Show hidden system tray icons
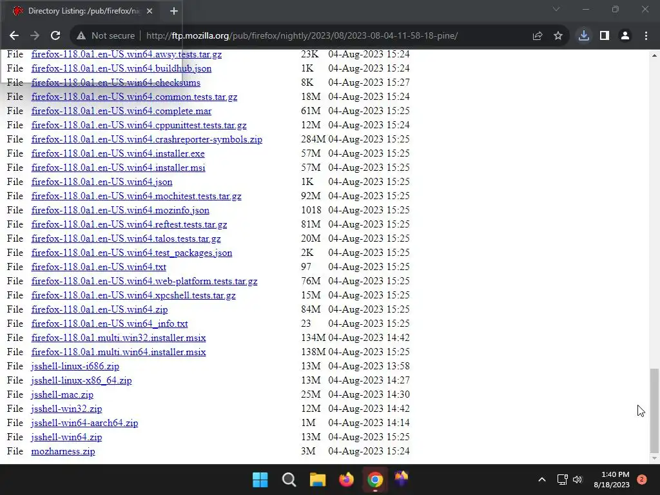 click(542, 480)
